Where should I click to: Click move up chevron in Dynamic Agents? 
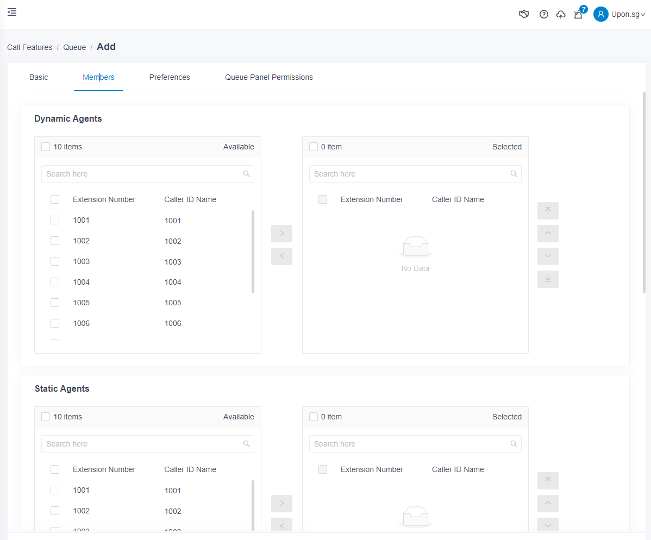pos(548,234)
